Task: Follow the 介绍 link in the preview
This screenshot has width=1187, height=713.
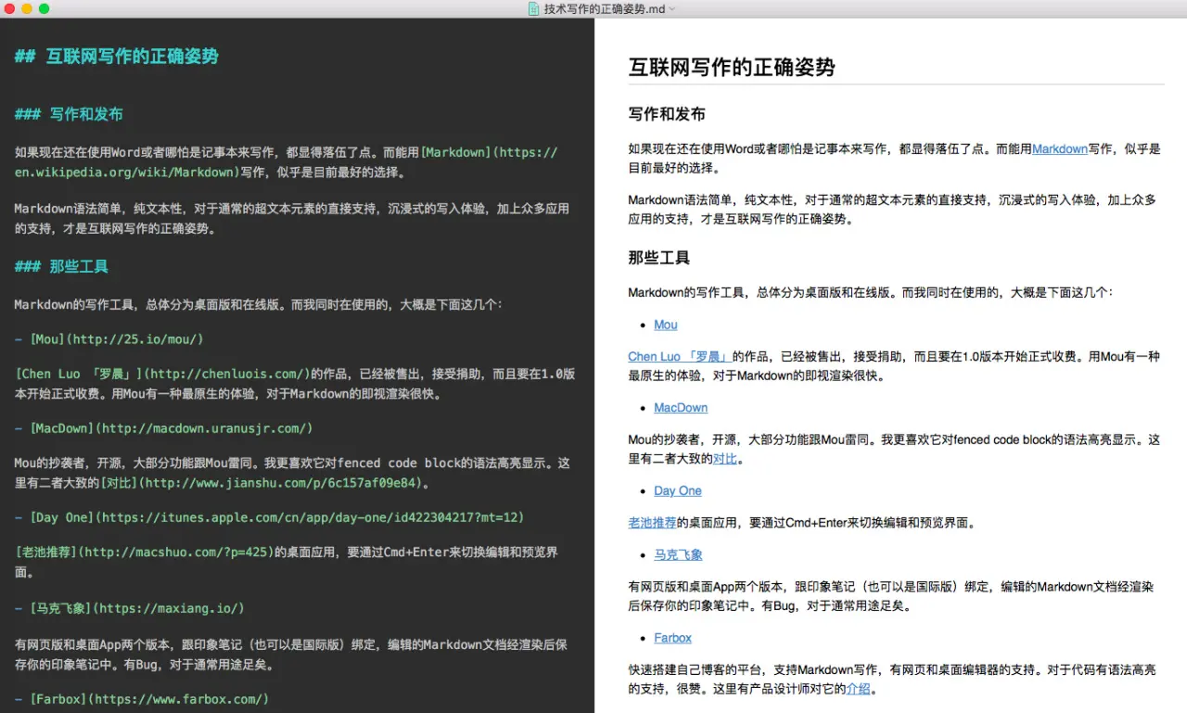Action: [858, 689]
